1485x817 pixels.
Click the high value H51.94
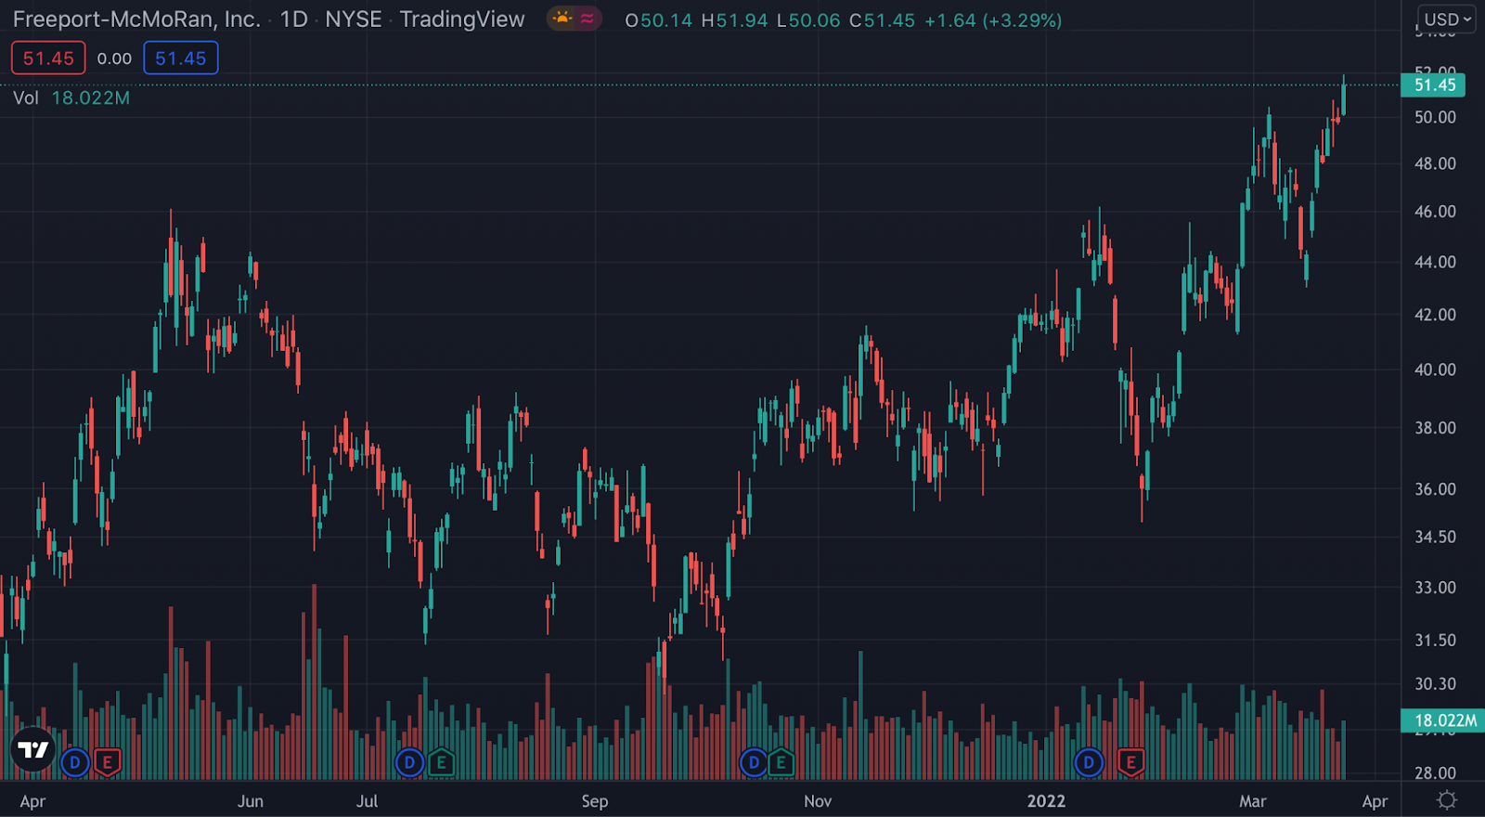click(x=734, y=20)
